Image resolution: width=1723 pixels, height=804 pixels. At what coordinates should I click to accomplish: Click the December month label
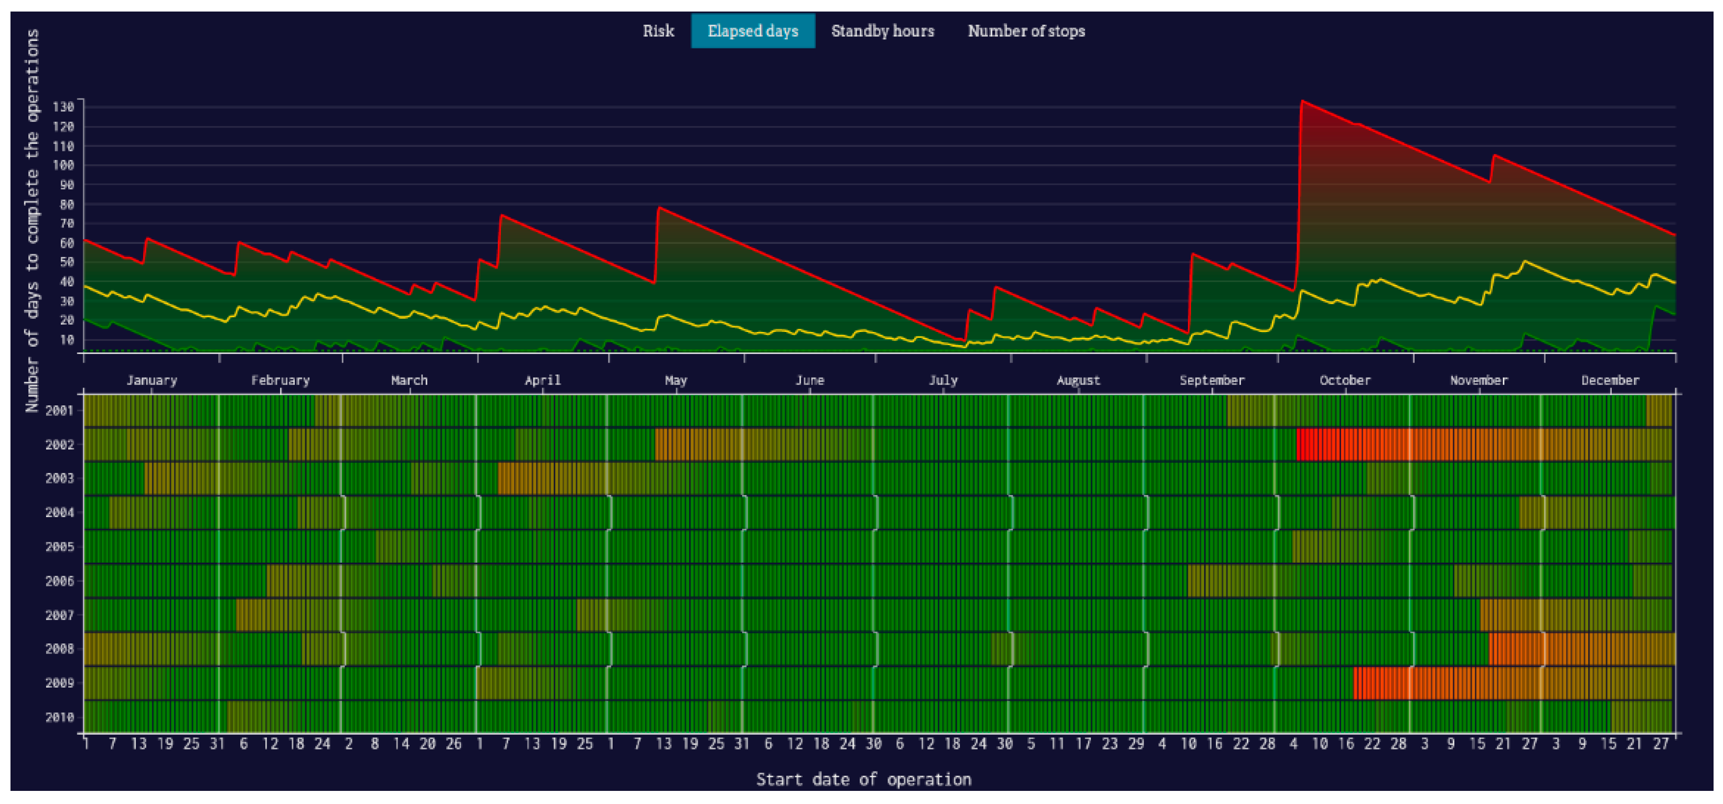click(1610, 380)
